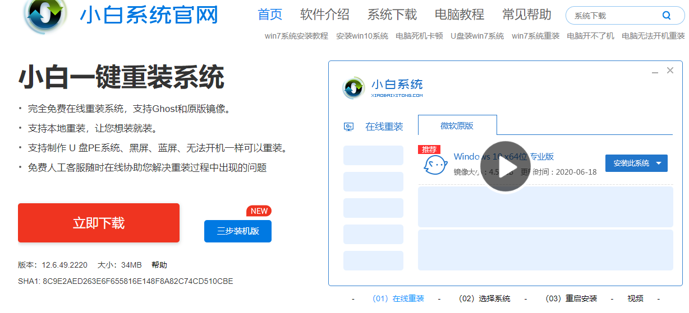Viewport: 689px width, 313px height.
Task: Open the U盘装win7系统 link
Action: pos(477,36)
